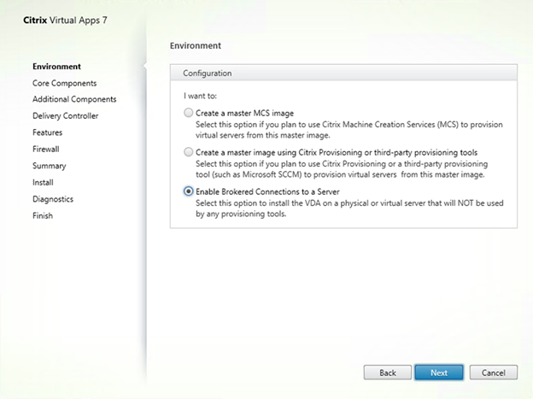The width and height of the screenshot is (533, 399).
Task: Select the Features step
Action: 48,132
